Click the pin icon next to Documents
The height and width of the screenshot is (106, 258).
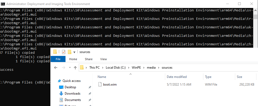point(90,100)
